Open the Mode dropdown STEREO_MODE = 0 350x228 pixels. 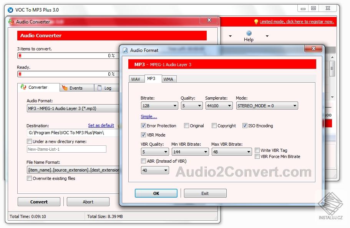(x=267, y=106)
